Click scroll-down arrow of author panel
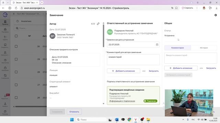 [103, 104]
